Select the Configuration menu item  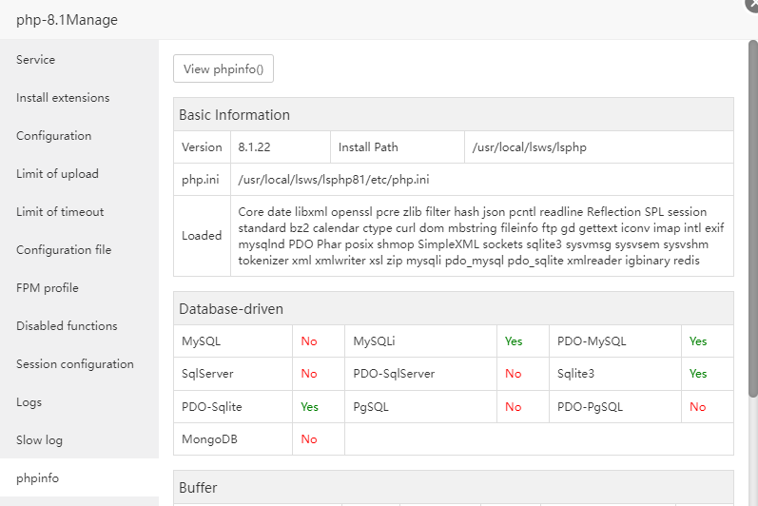click(54, 136)
